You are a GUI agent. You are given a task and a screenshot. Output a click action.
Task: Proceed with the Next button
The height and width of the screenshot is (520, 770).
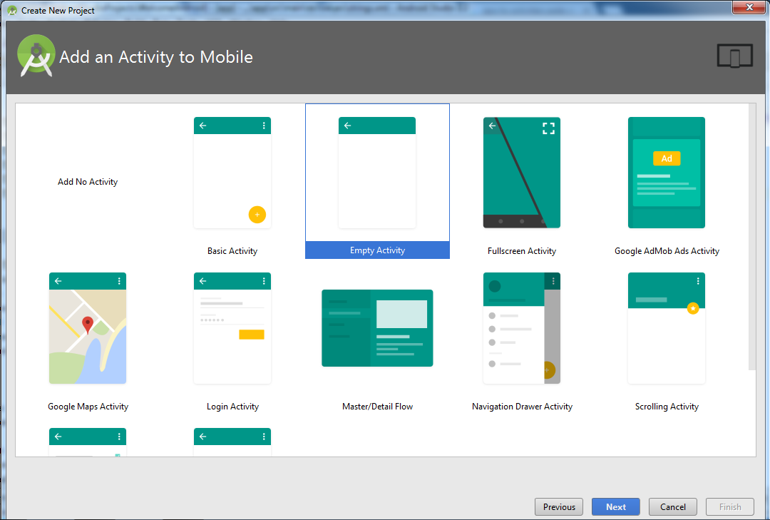(x=616, y=506)
